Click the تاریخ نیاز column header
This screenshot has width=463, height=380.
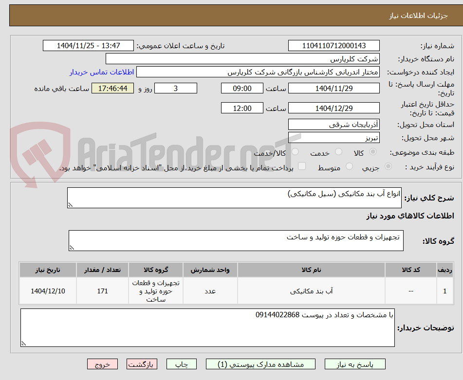(48, 270)
